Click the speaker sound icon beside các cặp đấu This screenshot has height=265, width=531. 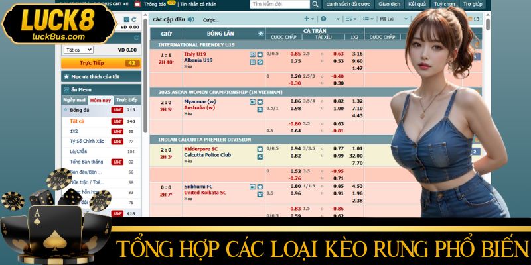pyautogui.click(x=191, y=19)
